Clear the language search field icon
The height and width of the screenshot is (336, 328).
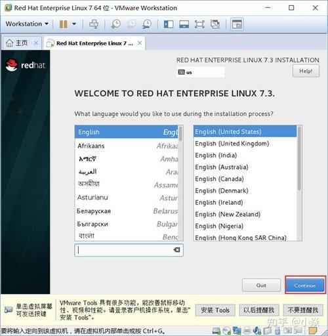pos(176,250)
